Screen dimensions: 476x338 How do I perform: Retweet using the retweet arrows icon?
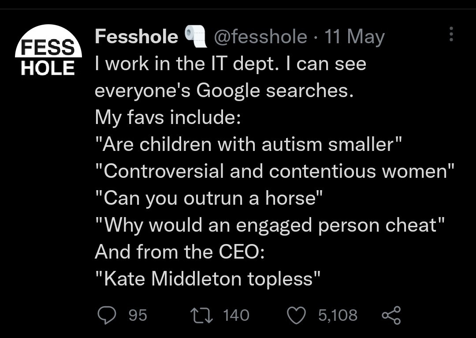(x=200, y=315)
